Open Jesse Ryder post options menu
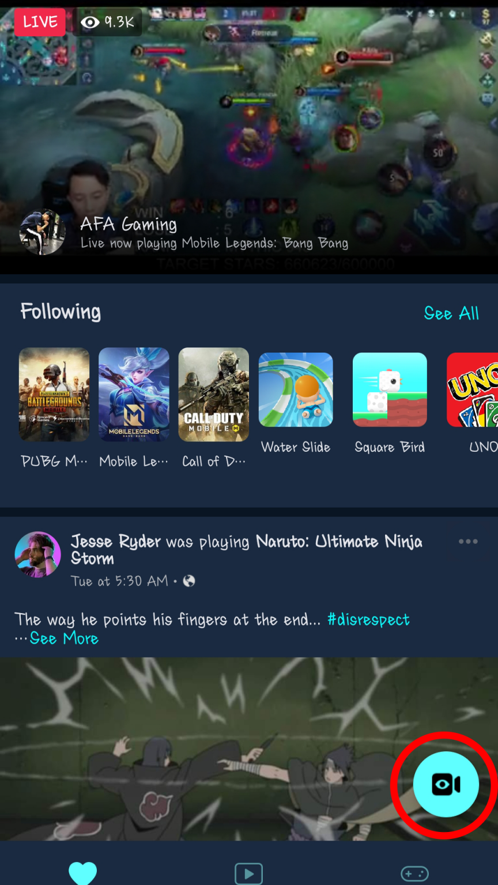Image resolution: width=498 pixels, height=885 pixels. (x=468, y=542)
